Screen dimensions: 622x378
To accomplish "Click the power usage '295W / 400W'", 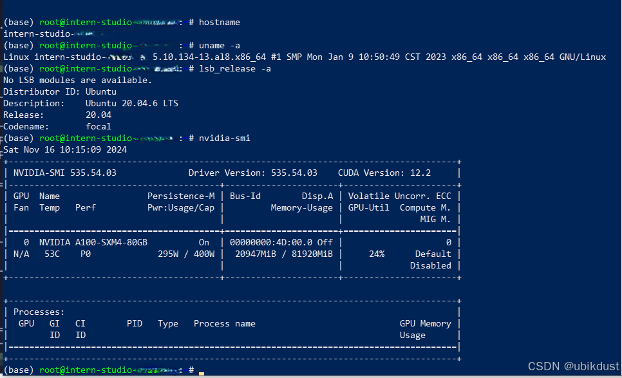I will 186,254.
